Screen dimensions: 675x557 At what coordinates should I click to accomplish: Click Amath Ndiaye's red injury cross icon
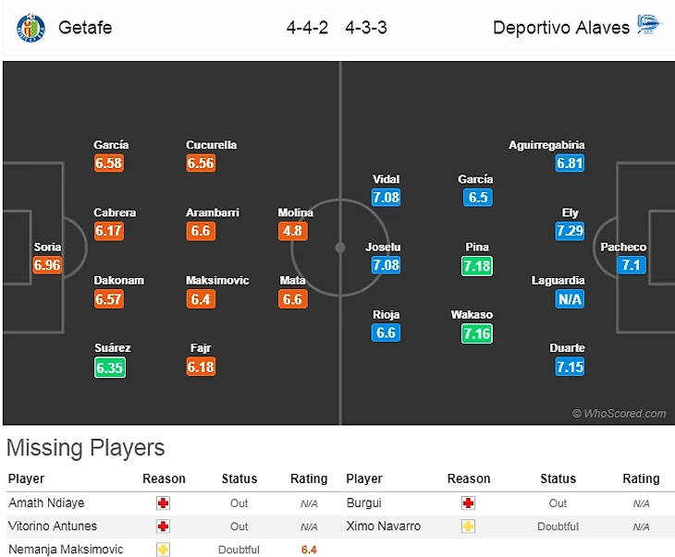(x=164, y=503)
